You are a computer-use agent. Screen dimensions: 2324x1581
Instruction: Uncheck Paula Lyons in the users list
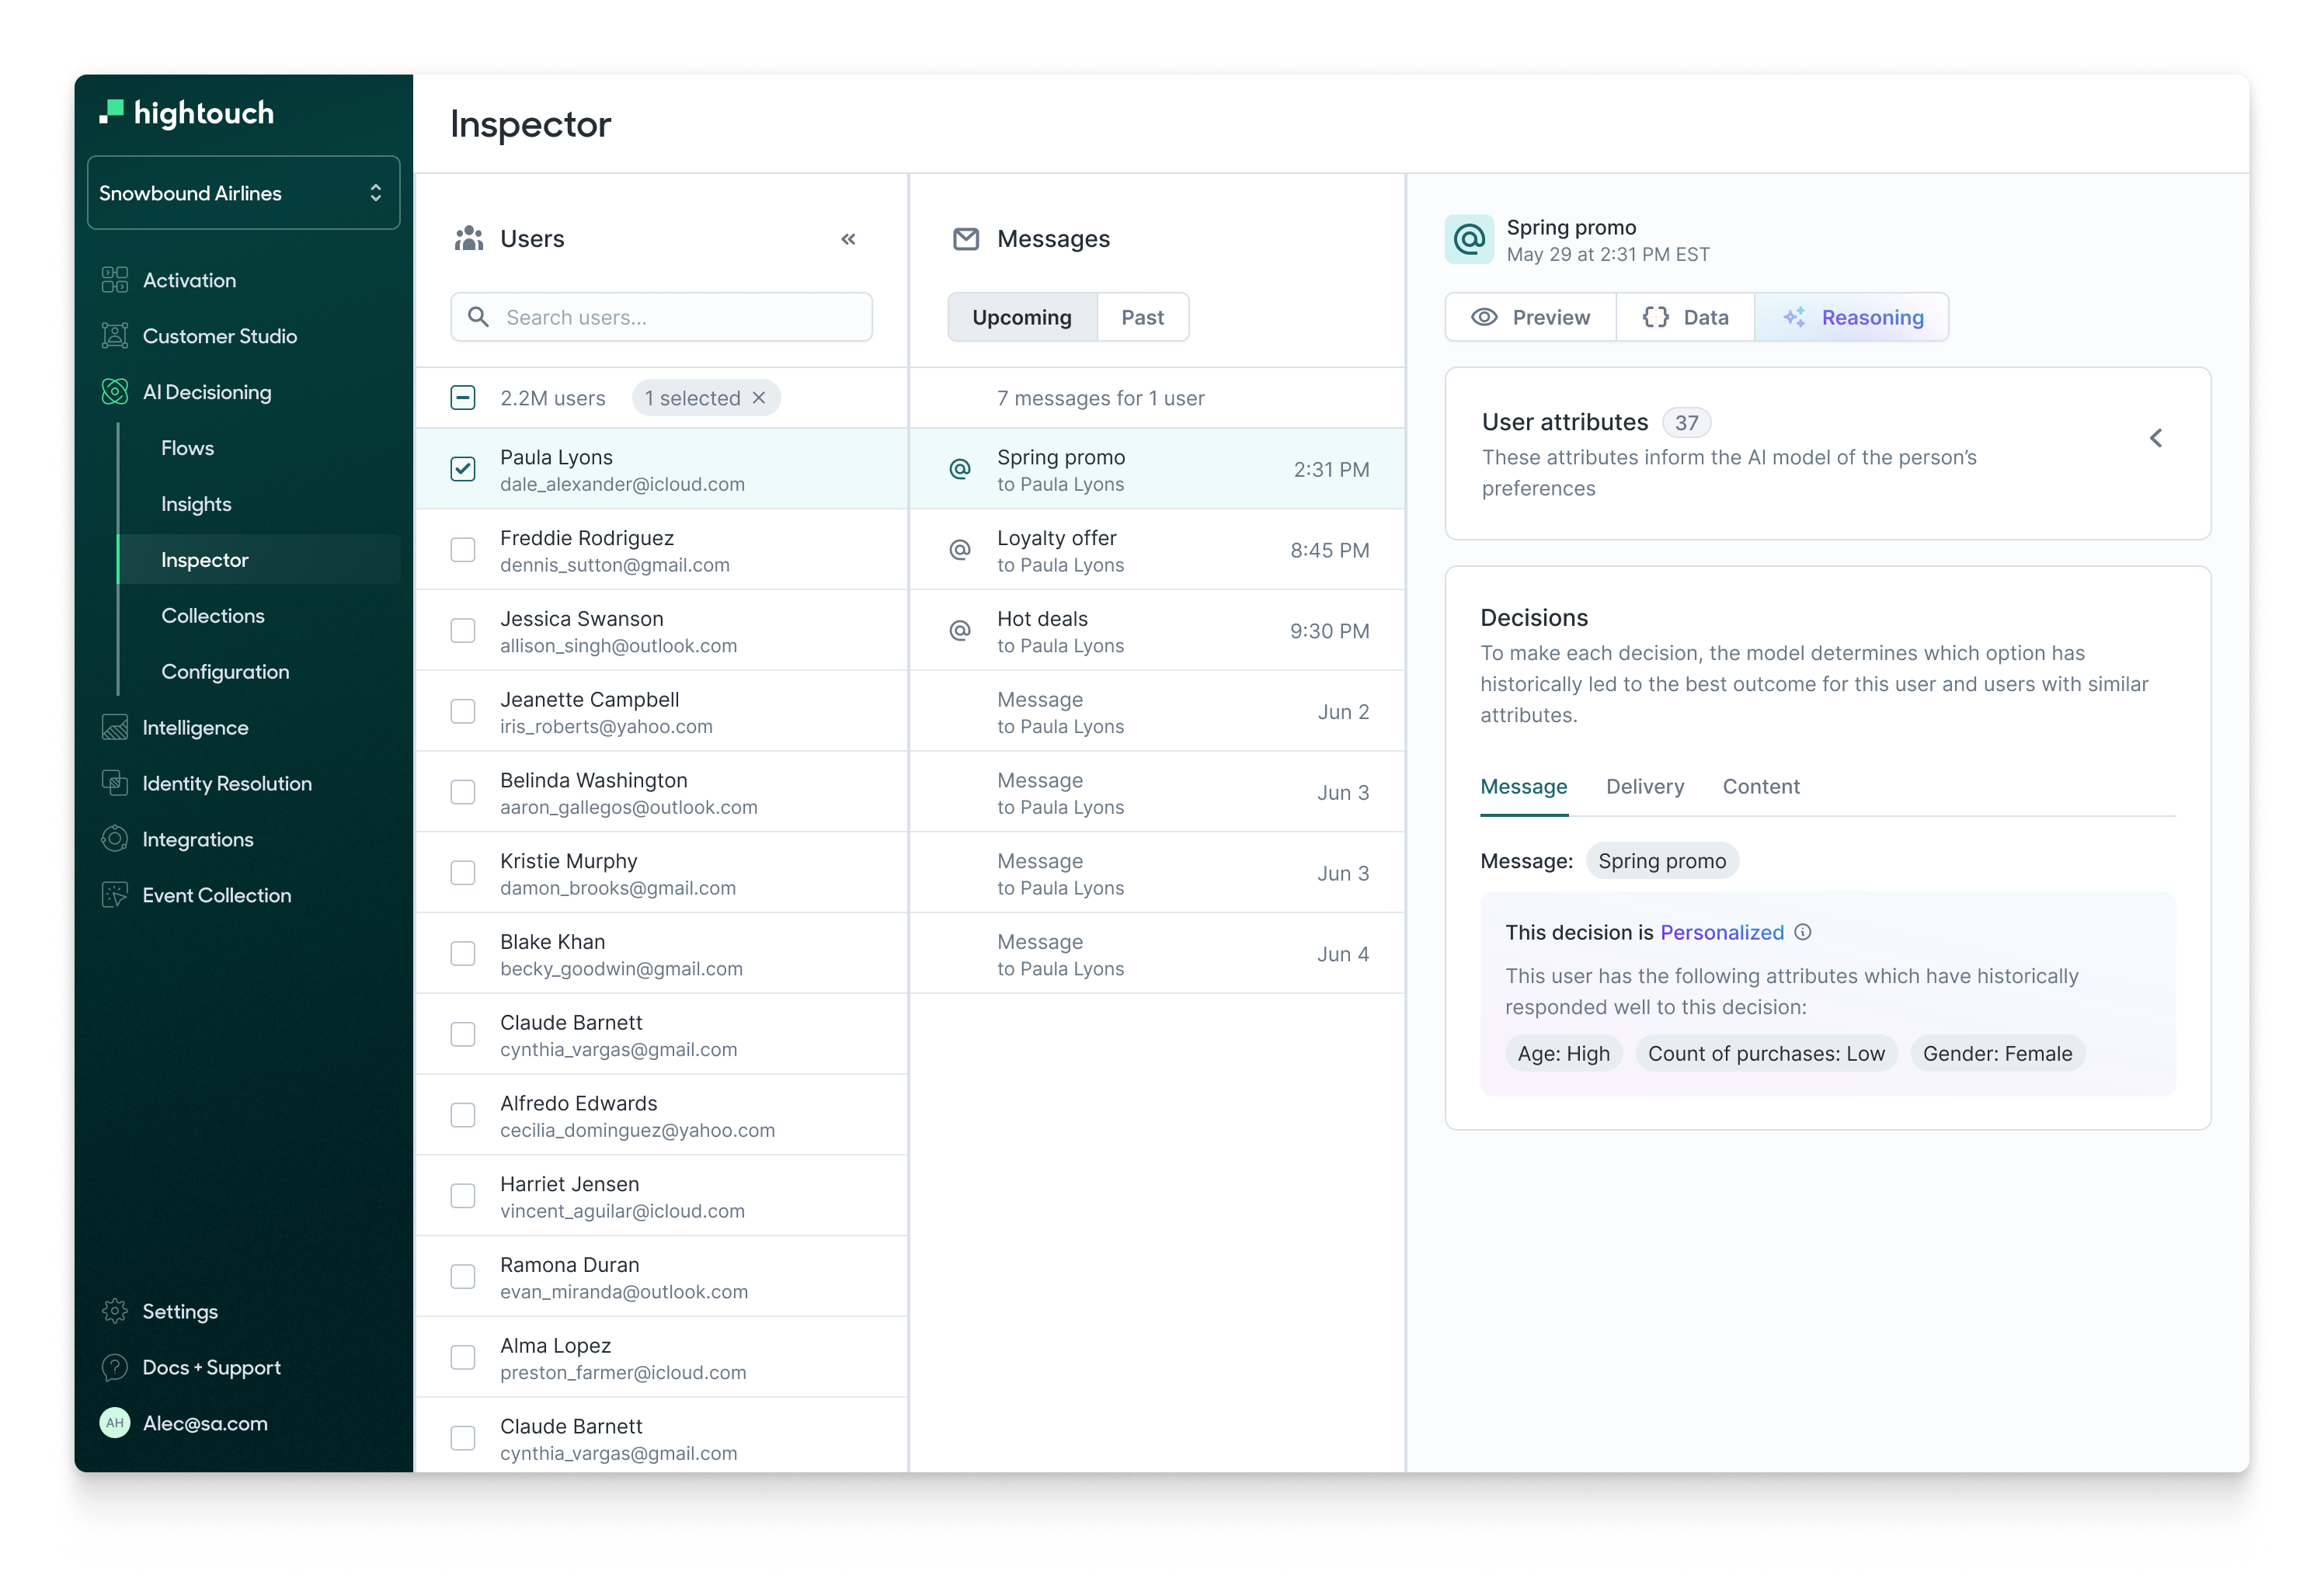pos(463,468)
